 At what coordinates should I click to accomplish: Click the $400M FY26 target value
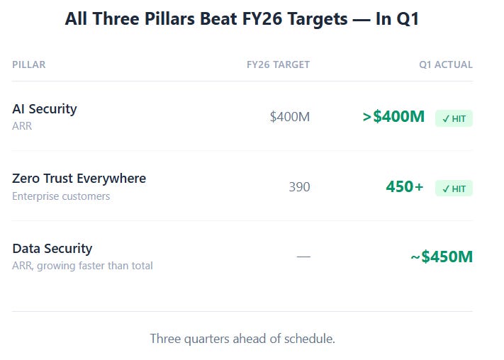click(x=290, y=117)
